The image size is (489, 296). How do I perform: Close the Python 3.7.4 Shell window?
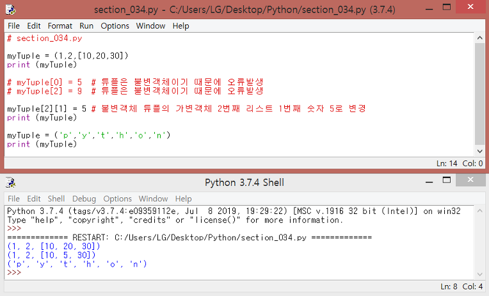coord(470,179)
